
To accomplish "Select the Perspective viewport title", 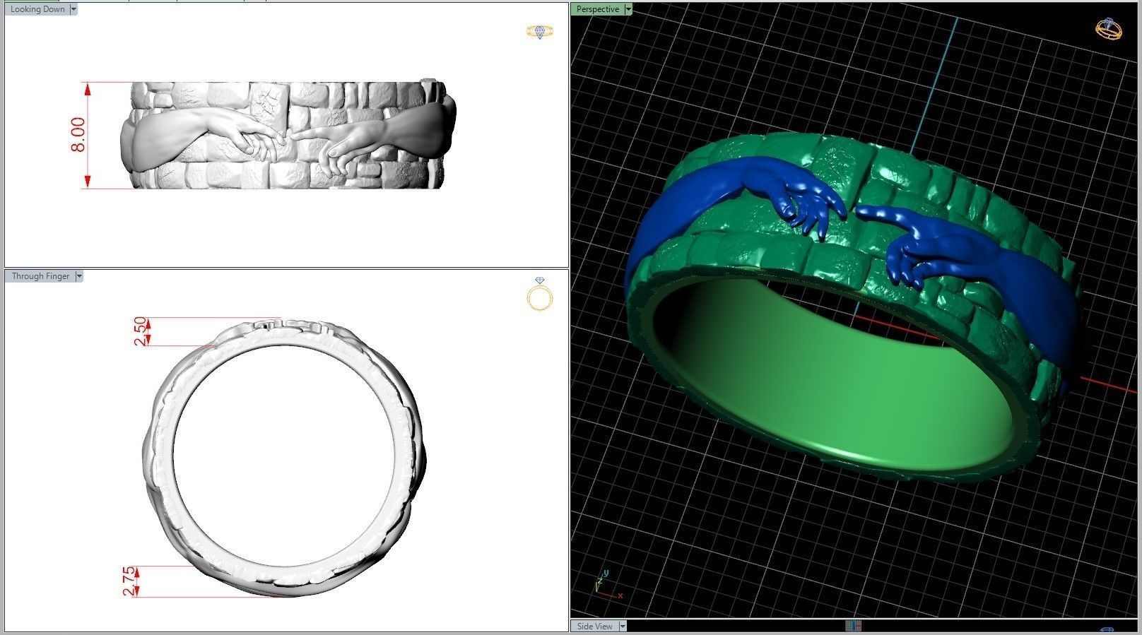I will point(598,9).
